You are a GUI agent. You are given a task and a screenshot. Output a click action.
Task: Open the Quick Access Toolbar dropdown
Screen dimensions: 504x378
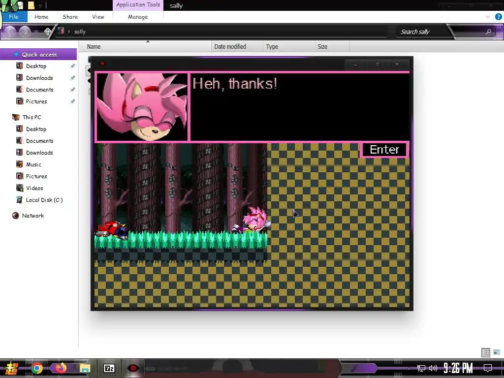(x=40, y=6)
